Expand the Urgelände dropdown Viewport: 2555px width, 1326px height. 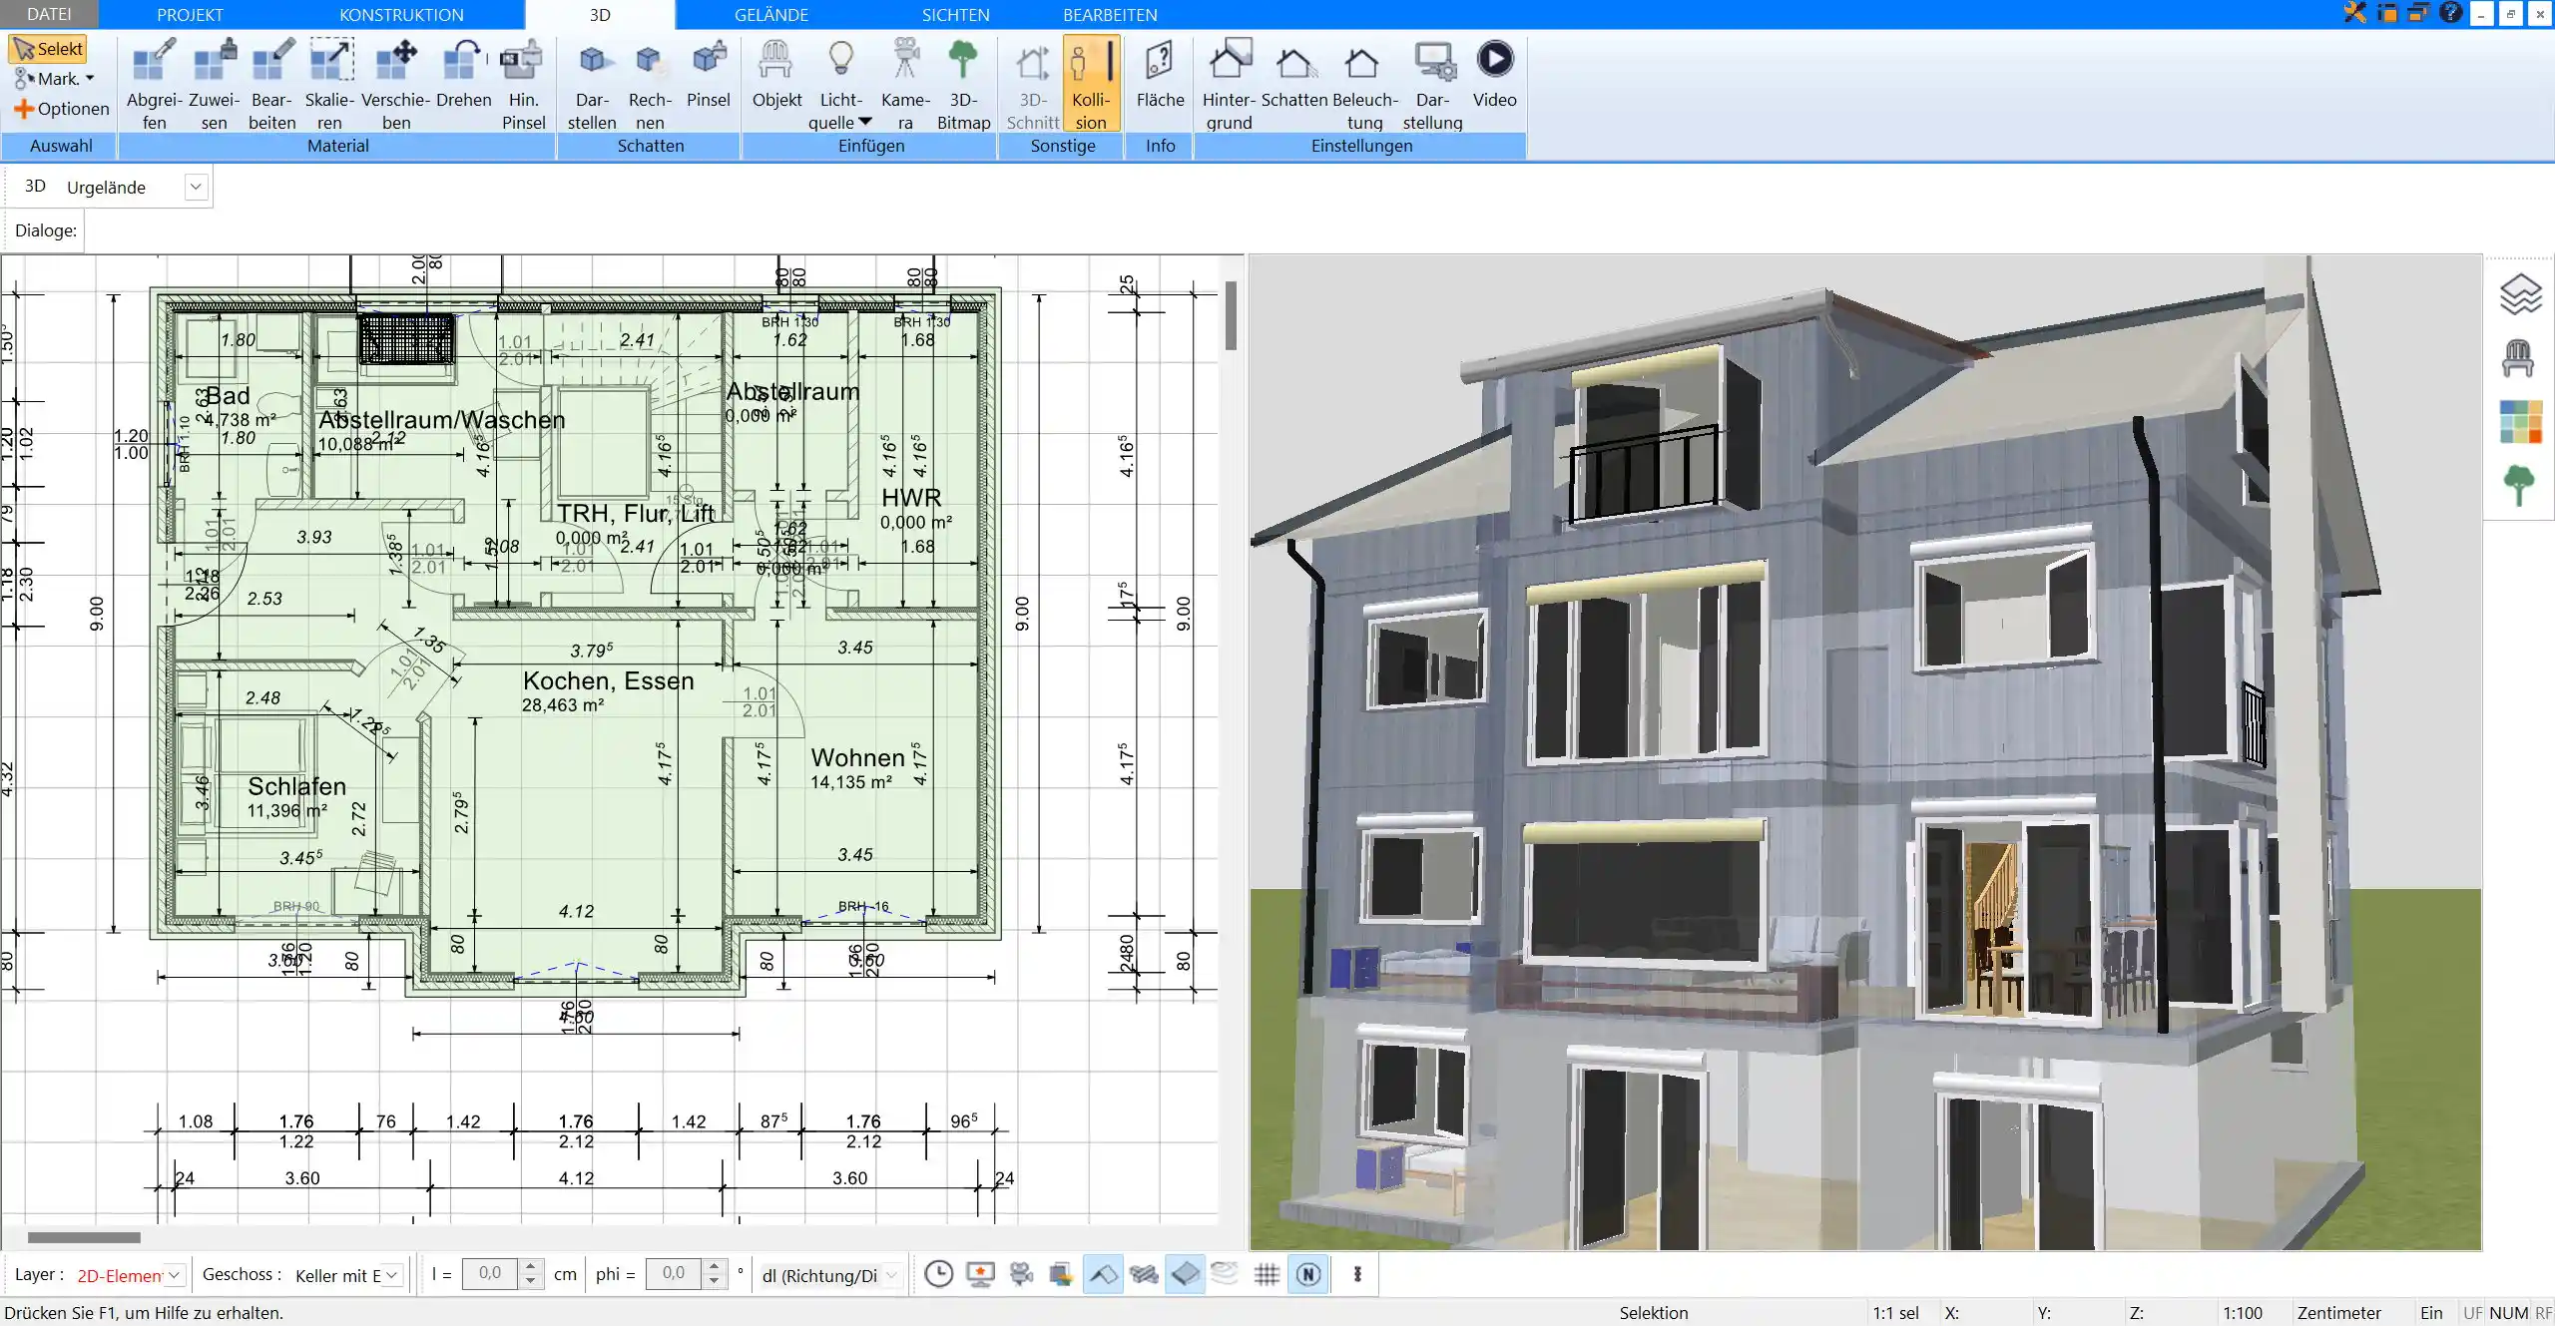pos(196,187)
